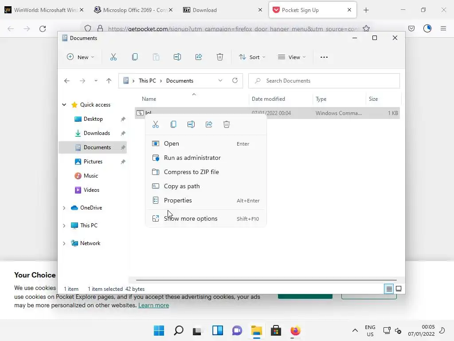The width and height of the screenshot is (454, 341).
Task: Click This PC in address breadcrumb
Action: coord(147,81)
